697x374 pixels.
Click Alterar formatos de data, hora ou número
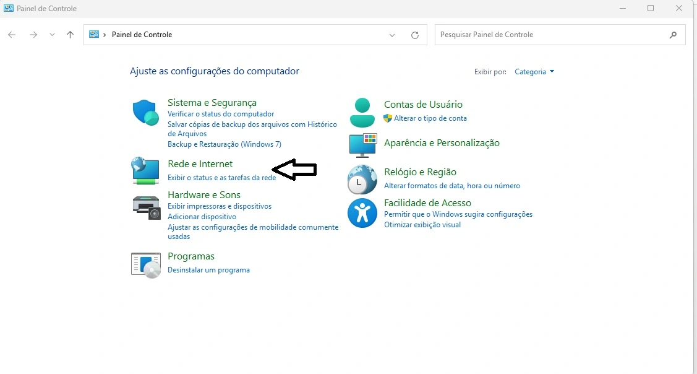[452, 186]
